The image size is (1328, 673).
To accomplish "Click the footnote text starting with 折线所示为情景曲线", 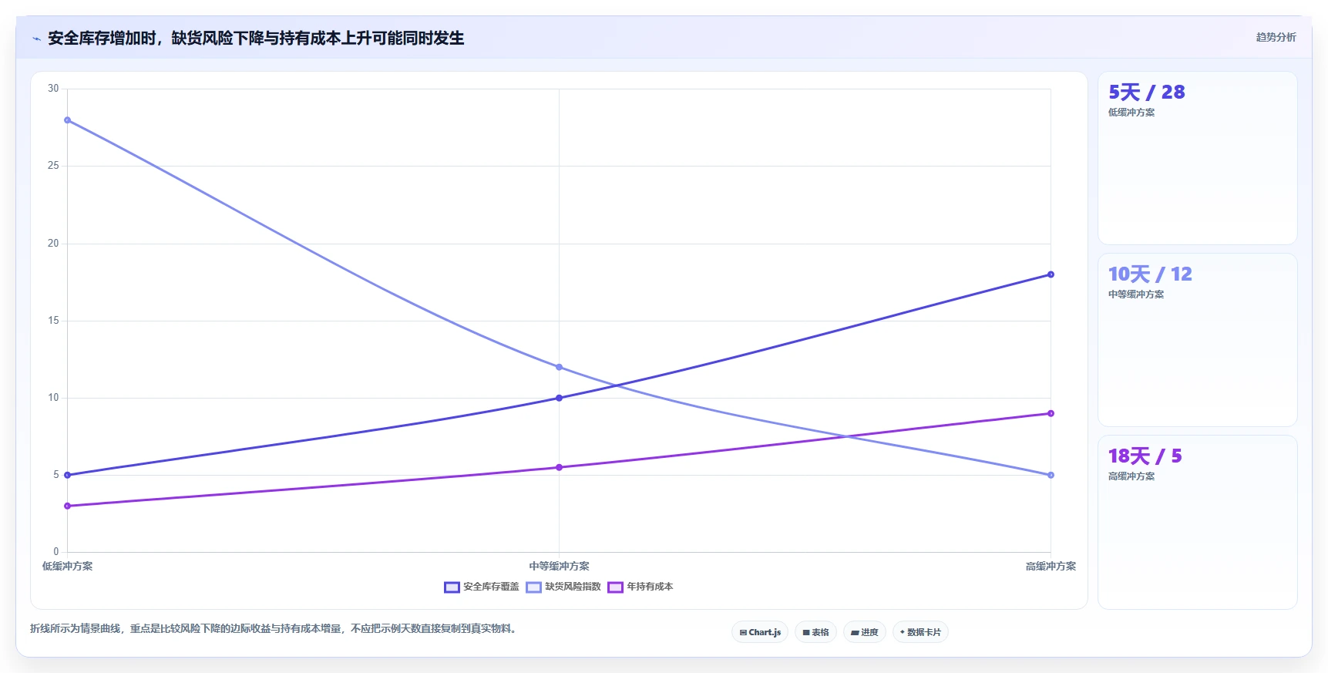I will coord(274,629).
